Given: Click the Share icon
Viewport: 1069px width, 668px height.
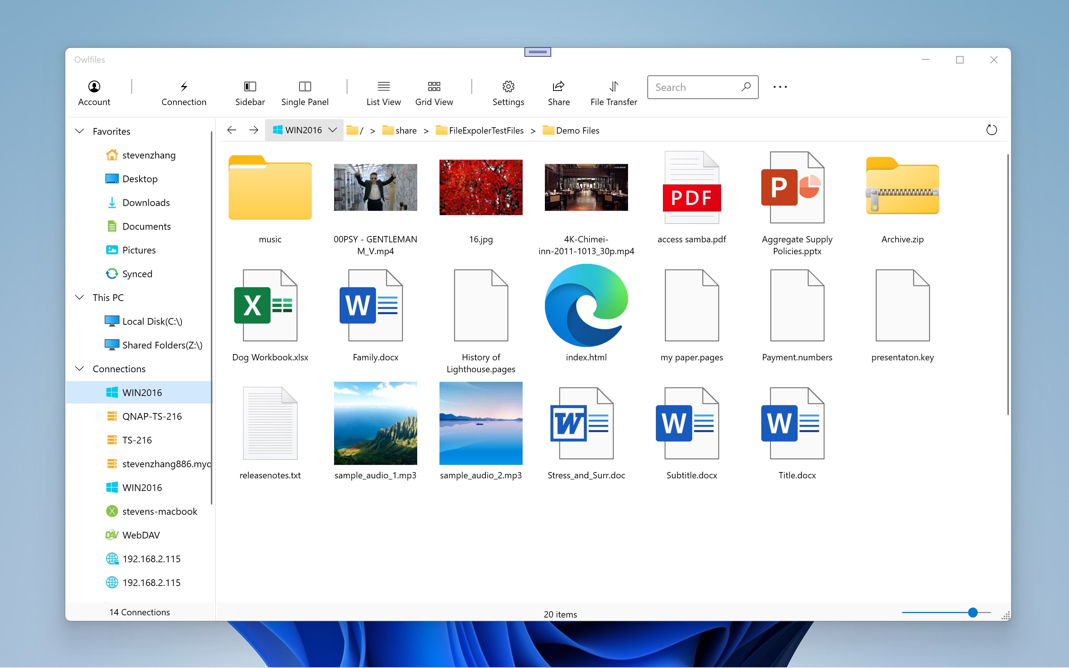Looking at the screenshot, I should 558,86.
